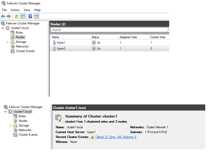Expand the Storage tree node

[x=7, y=42]
